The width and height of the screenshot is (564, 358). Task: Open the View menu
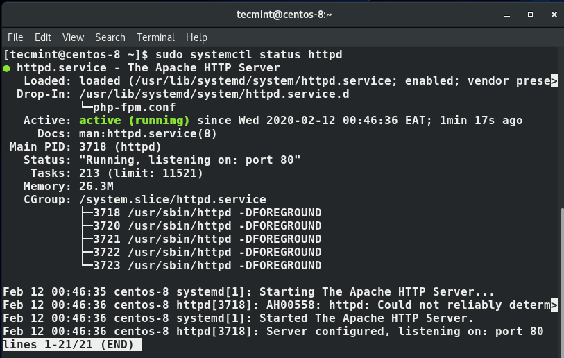coord(73,37)
